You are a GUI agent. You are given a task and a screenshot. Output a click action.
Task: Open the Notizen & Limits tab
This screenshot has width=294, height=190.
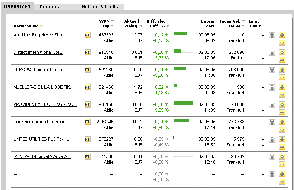100,7
